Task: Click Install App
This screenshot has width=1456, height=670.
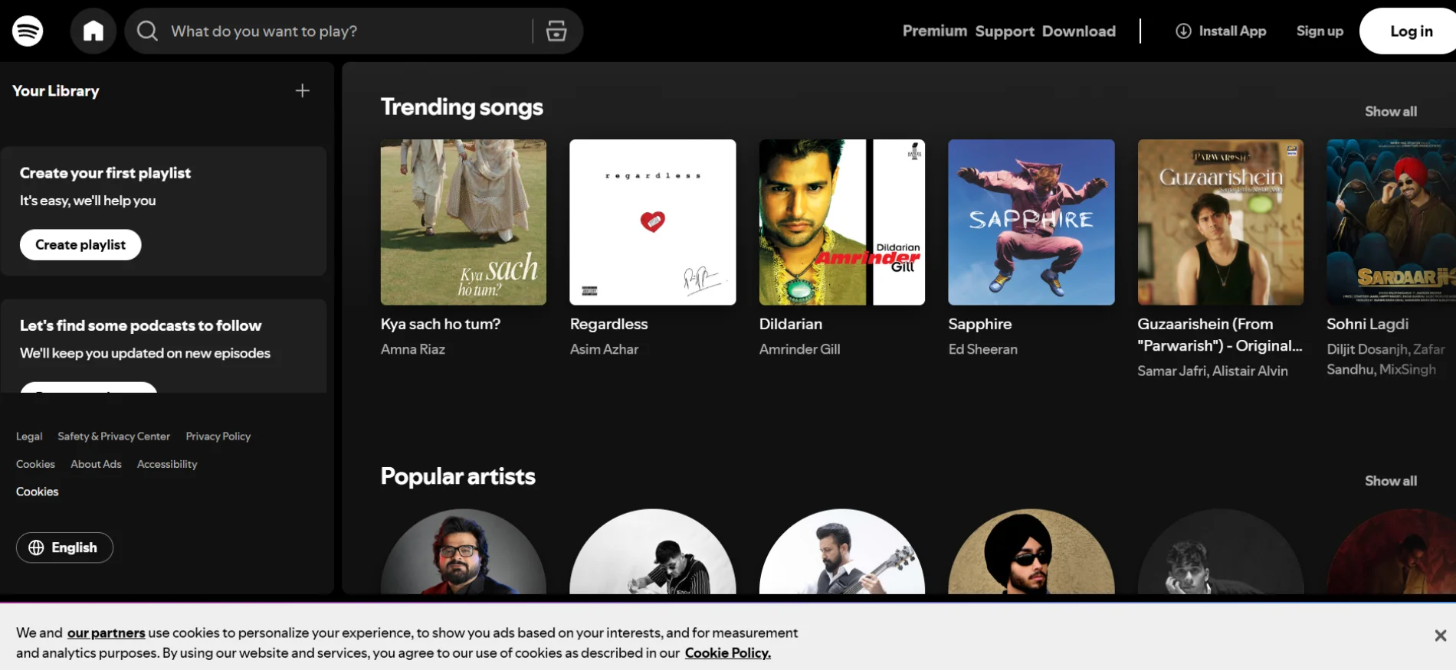Action: [1221, 31]
